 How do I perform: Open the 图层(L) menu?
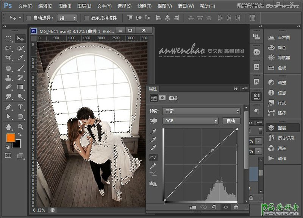84,6
